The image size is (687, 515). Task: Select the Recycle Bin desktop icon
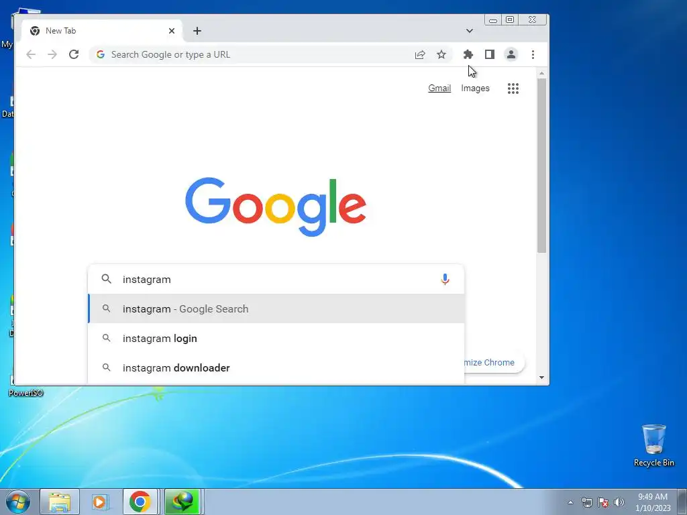tap(653, 445)
